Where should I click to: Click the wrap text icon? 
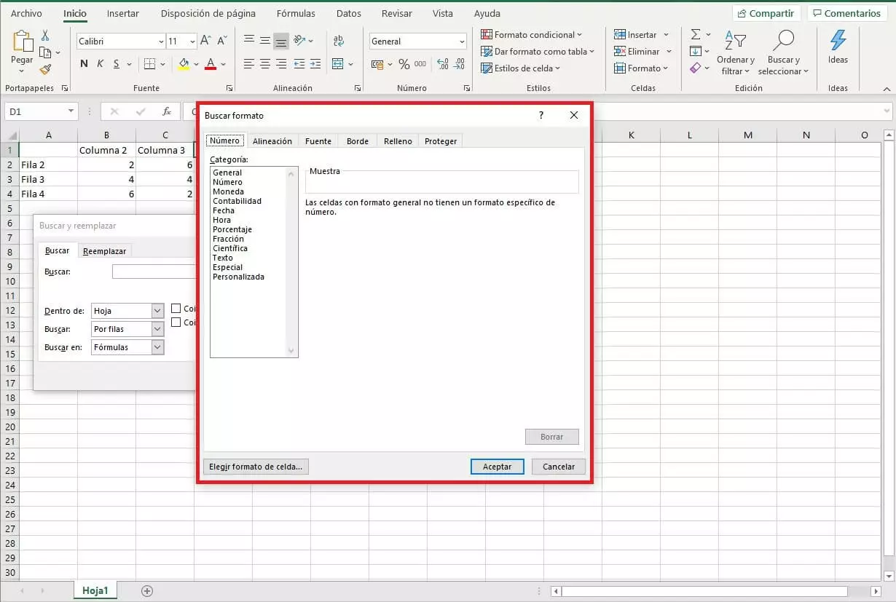pos(338,41)
